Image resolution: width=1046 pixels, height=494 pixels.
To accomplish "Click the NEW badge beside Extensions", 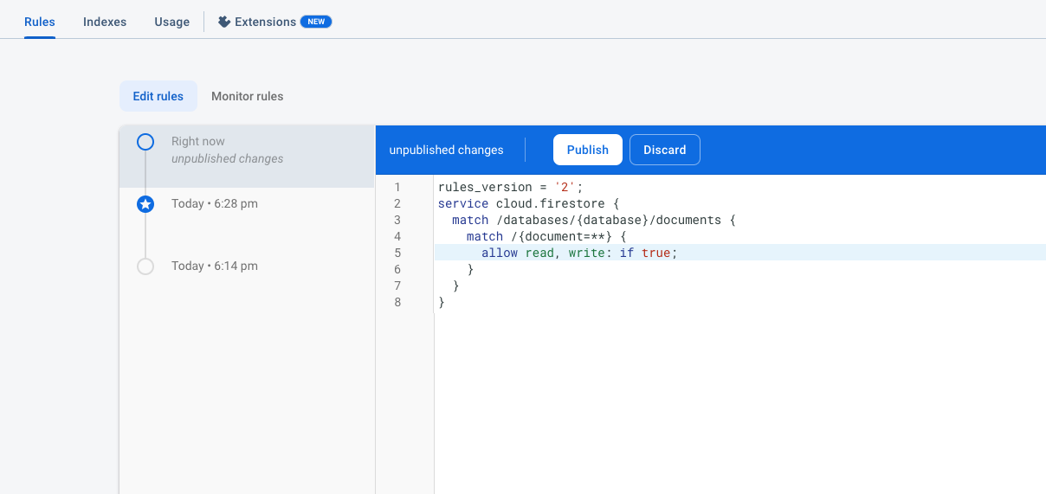I will pos(316,22).
